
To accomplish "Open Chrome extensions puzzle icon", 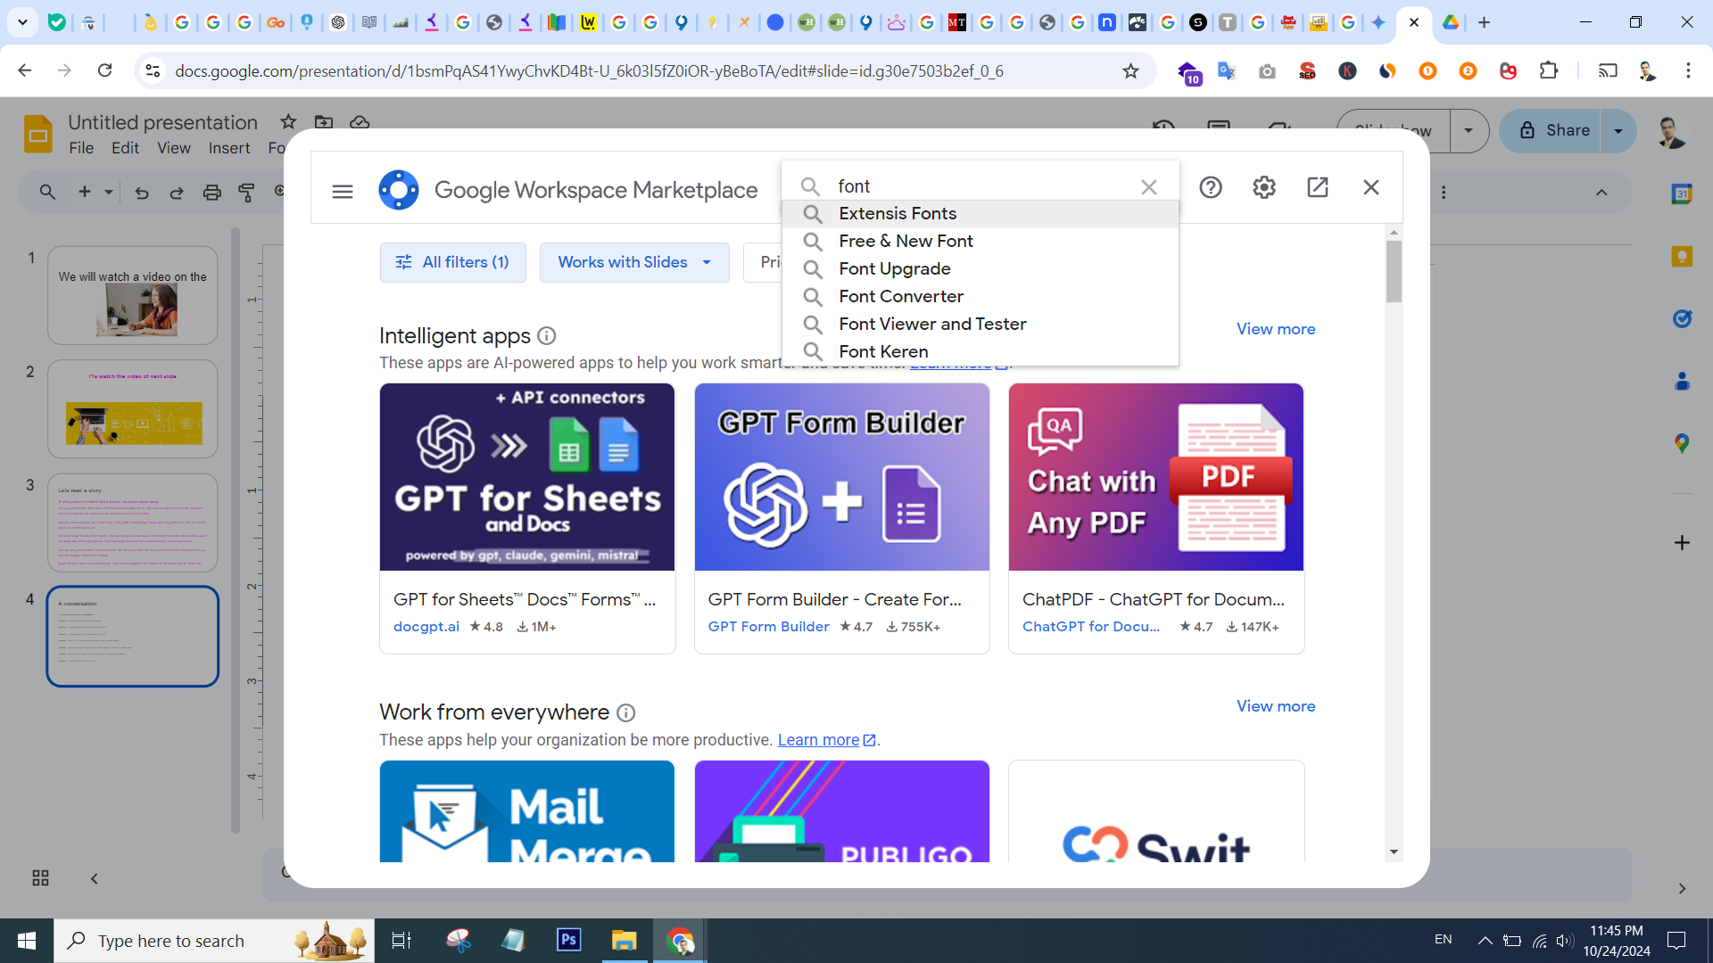I will point(1549,70).
